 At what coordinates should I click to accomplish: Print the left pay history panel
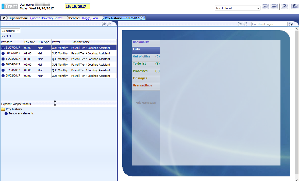coord(104,24)
